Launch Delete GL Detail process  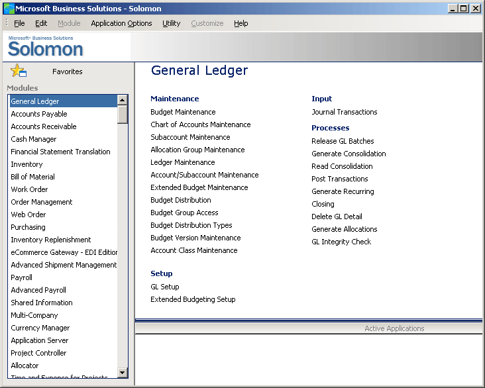point(337,217)
